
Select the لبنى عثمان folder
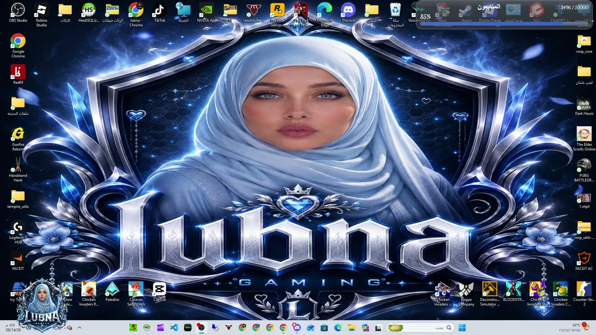pos(584,75)
